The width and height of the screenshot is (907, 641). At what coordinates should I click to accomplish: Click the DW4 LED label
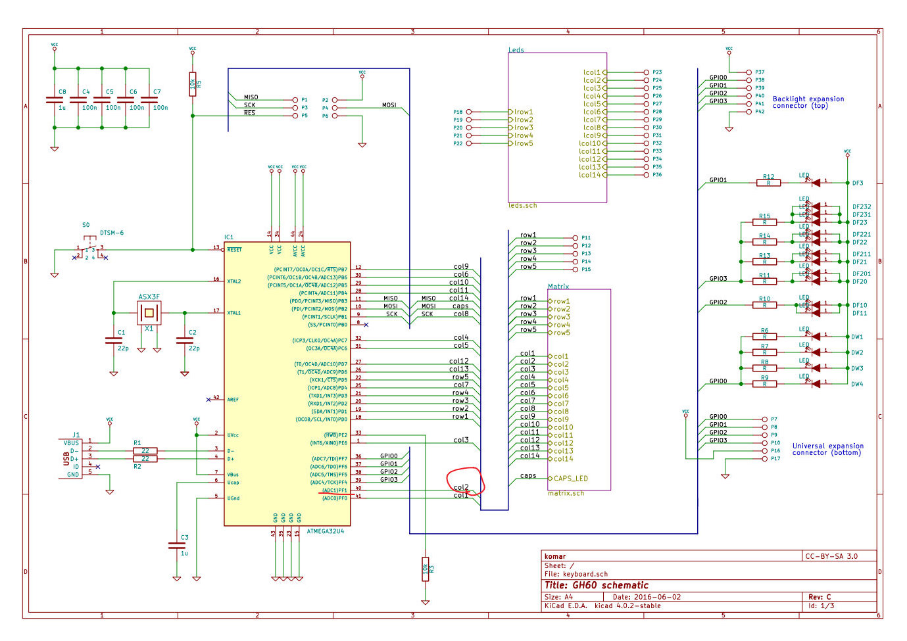click(857, 385)
